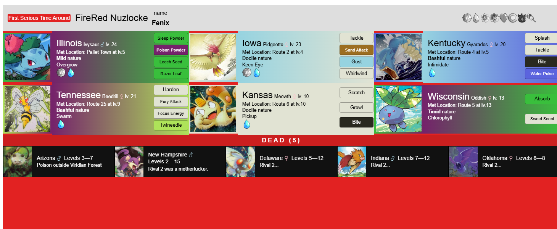The width and height of the screenshot is (557, 229).
Task: Select Kentucky's Bite move
Action: pos(541,61)
